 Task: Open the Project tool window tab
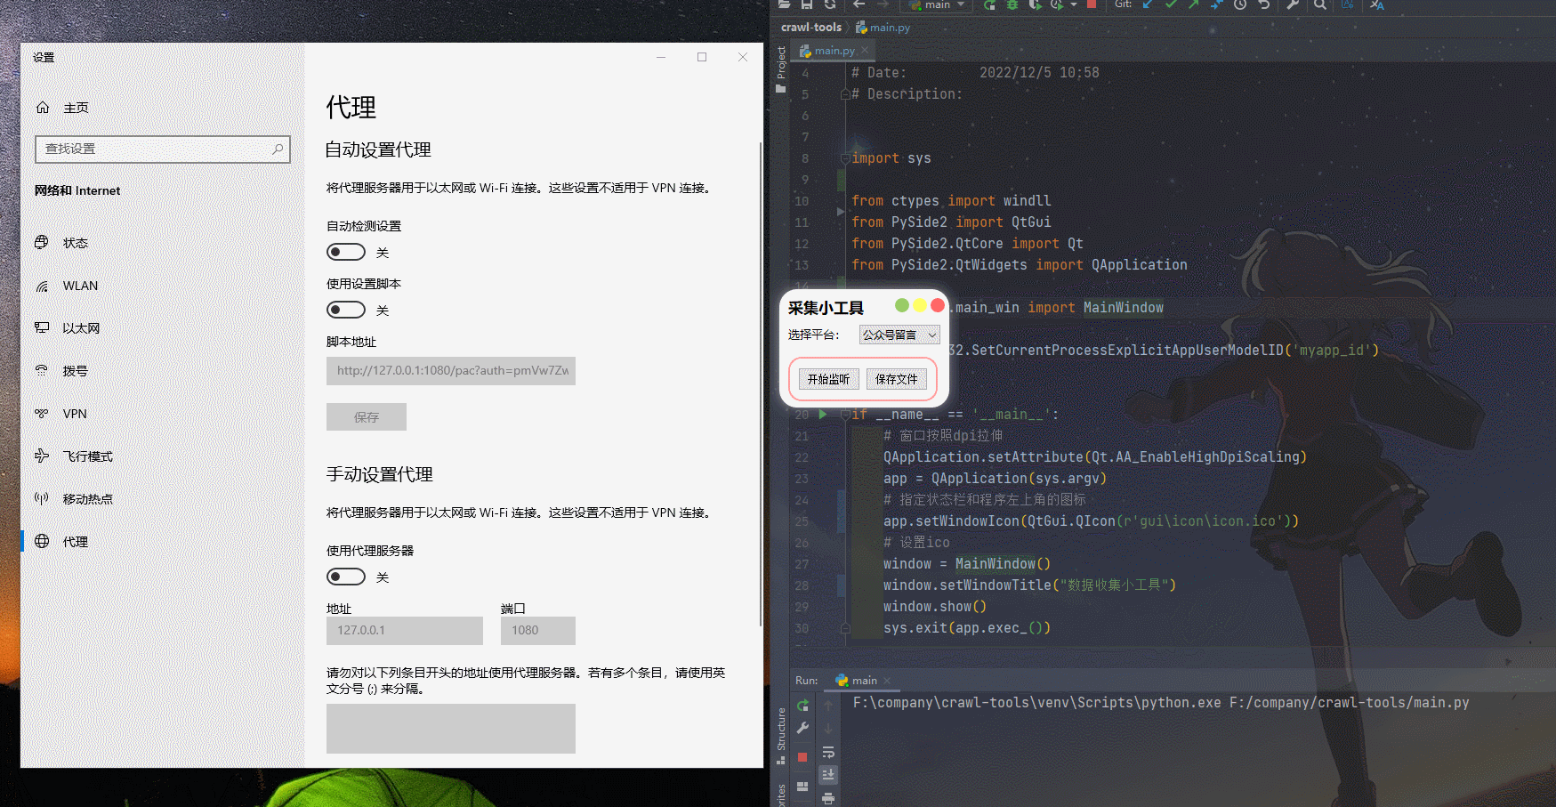pos(781,69)
